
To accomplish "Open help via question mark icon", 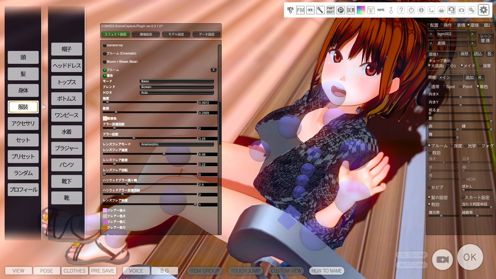I will coord(401,10).
